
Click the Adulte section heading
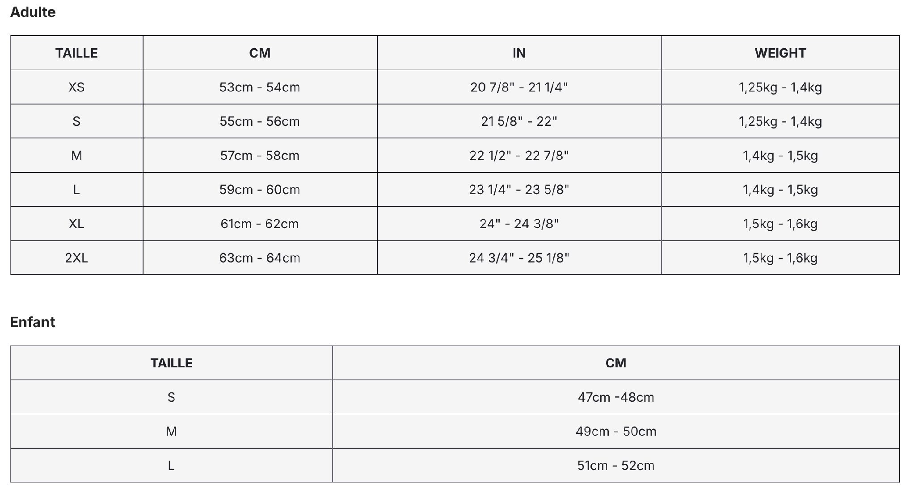click(33, 12)
